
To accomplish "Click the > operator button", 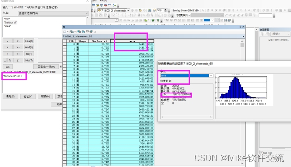I will pos(7,47).
